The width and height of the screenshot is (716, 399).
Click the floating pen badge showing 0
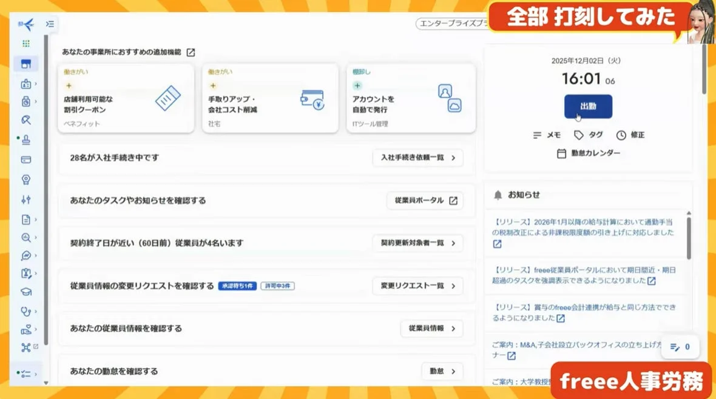coord(681,347)
